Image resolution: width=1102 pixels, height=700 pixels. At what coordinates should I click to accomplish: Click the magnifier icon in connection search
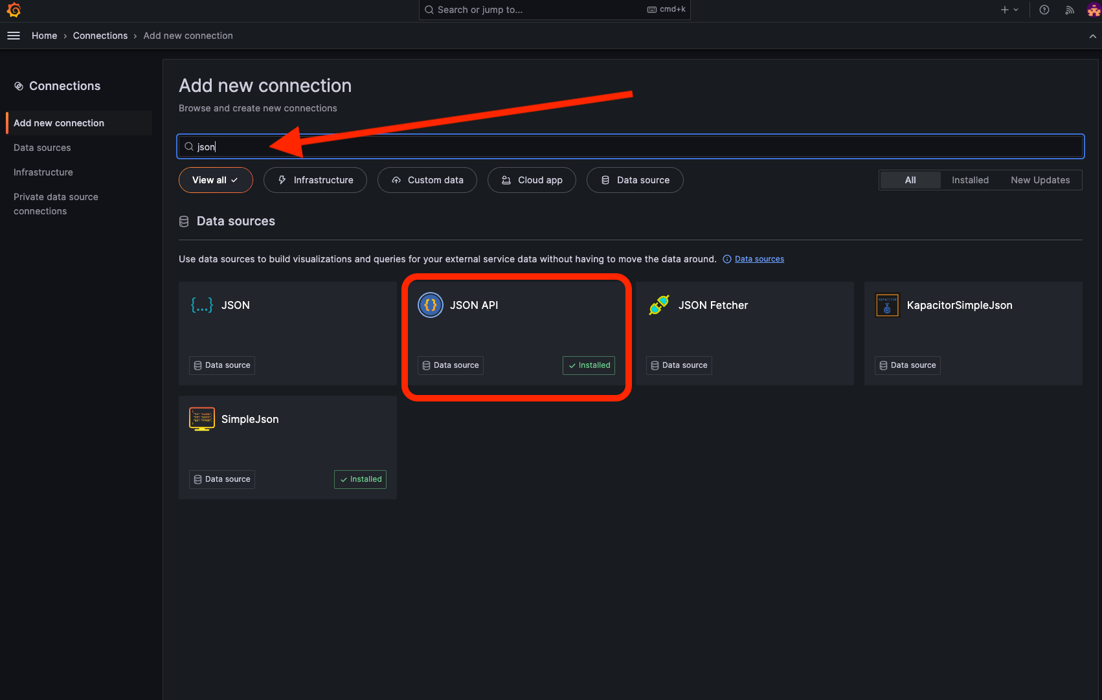tap(189, 146)
